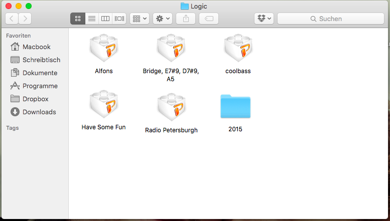Click the Bridge, E7#9, D7#9, A5 name label
This screenshot has width=390, height=221.
[x=171, y=75]
